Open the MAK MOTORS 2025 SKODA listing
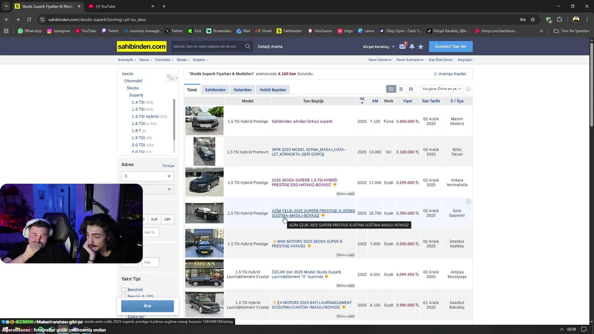 coord(307,244)
